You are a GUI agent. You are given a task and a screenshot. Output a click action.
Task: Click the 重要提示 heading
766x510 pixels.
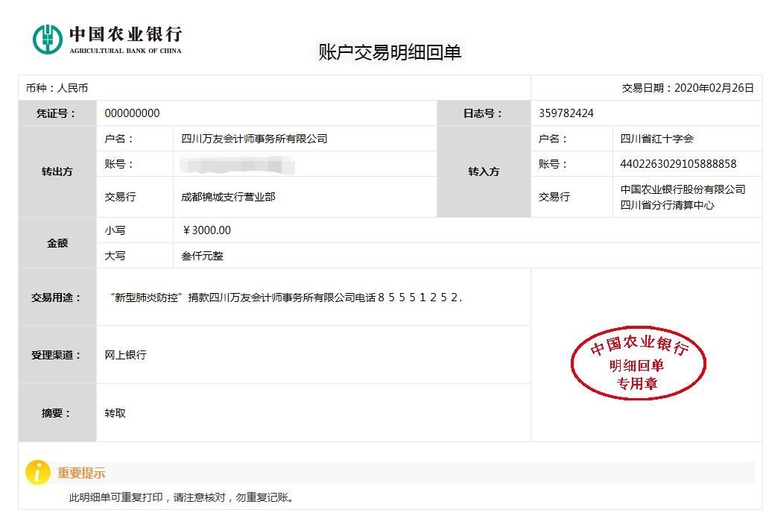(81, 473)
